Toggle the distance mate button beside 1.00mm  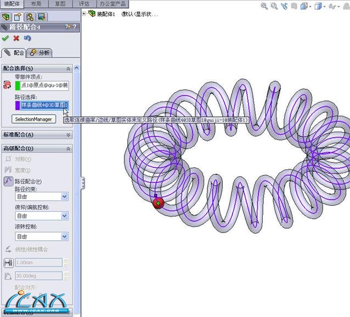point(8,263)
